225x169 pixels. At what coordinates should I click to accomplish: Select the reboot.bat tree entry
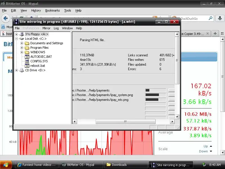[x=38, y=66]
